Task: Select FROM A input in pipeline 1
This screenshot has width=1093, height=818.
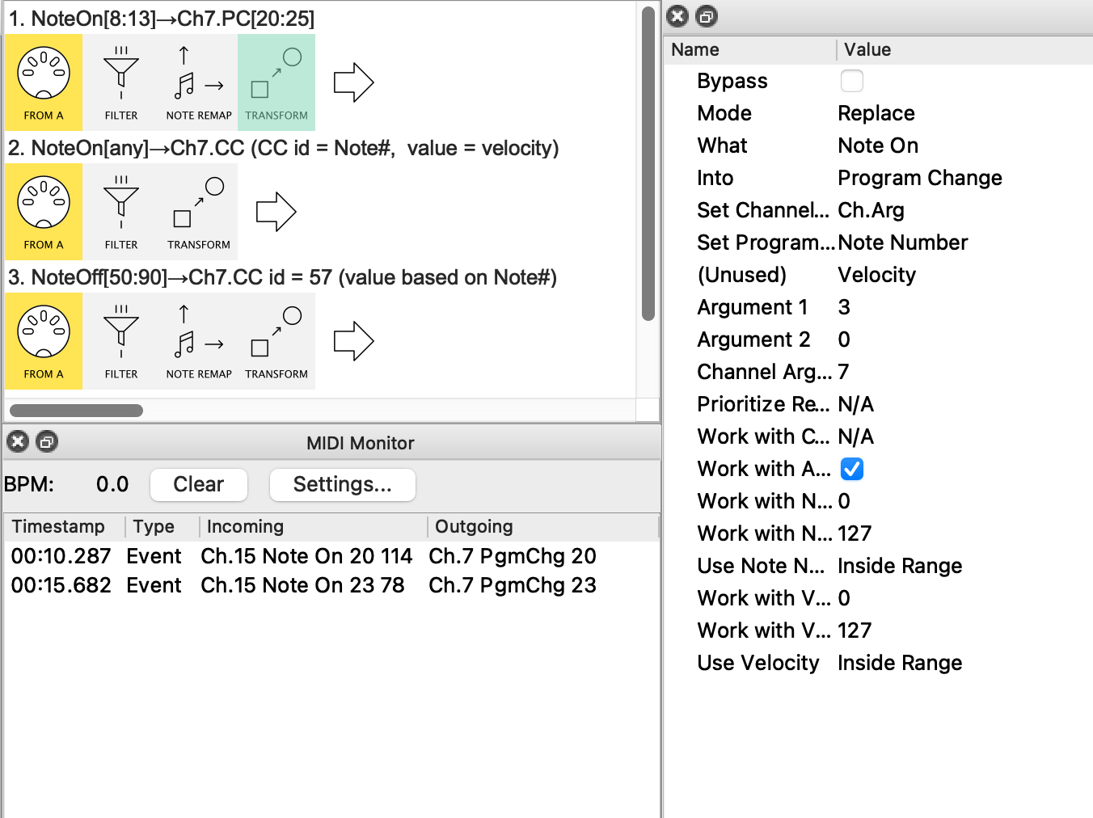Action: (44, 82)
